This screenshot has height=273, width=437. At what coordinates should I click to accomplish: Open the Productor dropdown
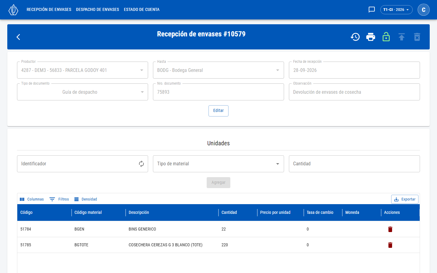click(83, 70)
